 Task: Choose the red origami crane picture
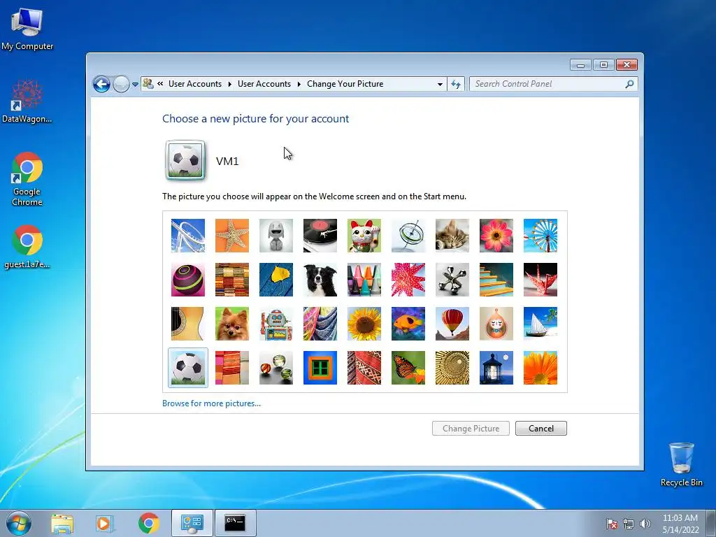point(540,280)
